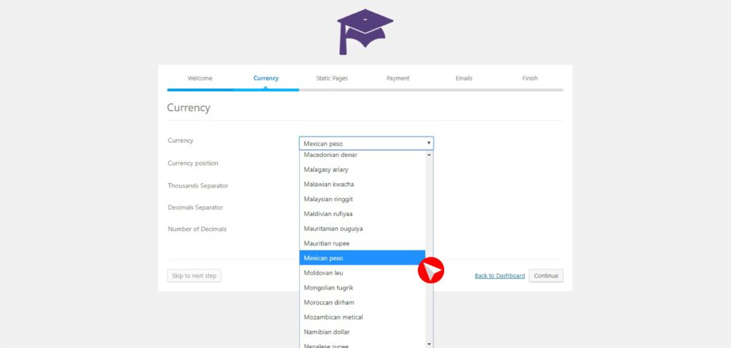The image size is (731, 348).
Task: Pick Malaysian ringgit from the list
Action: coord(328,199)
